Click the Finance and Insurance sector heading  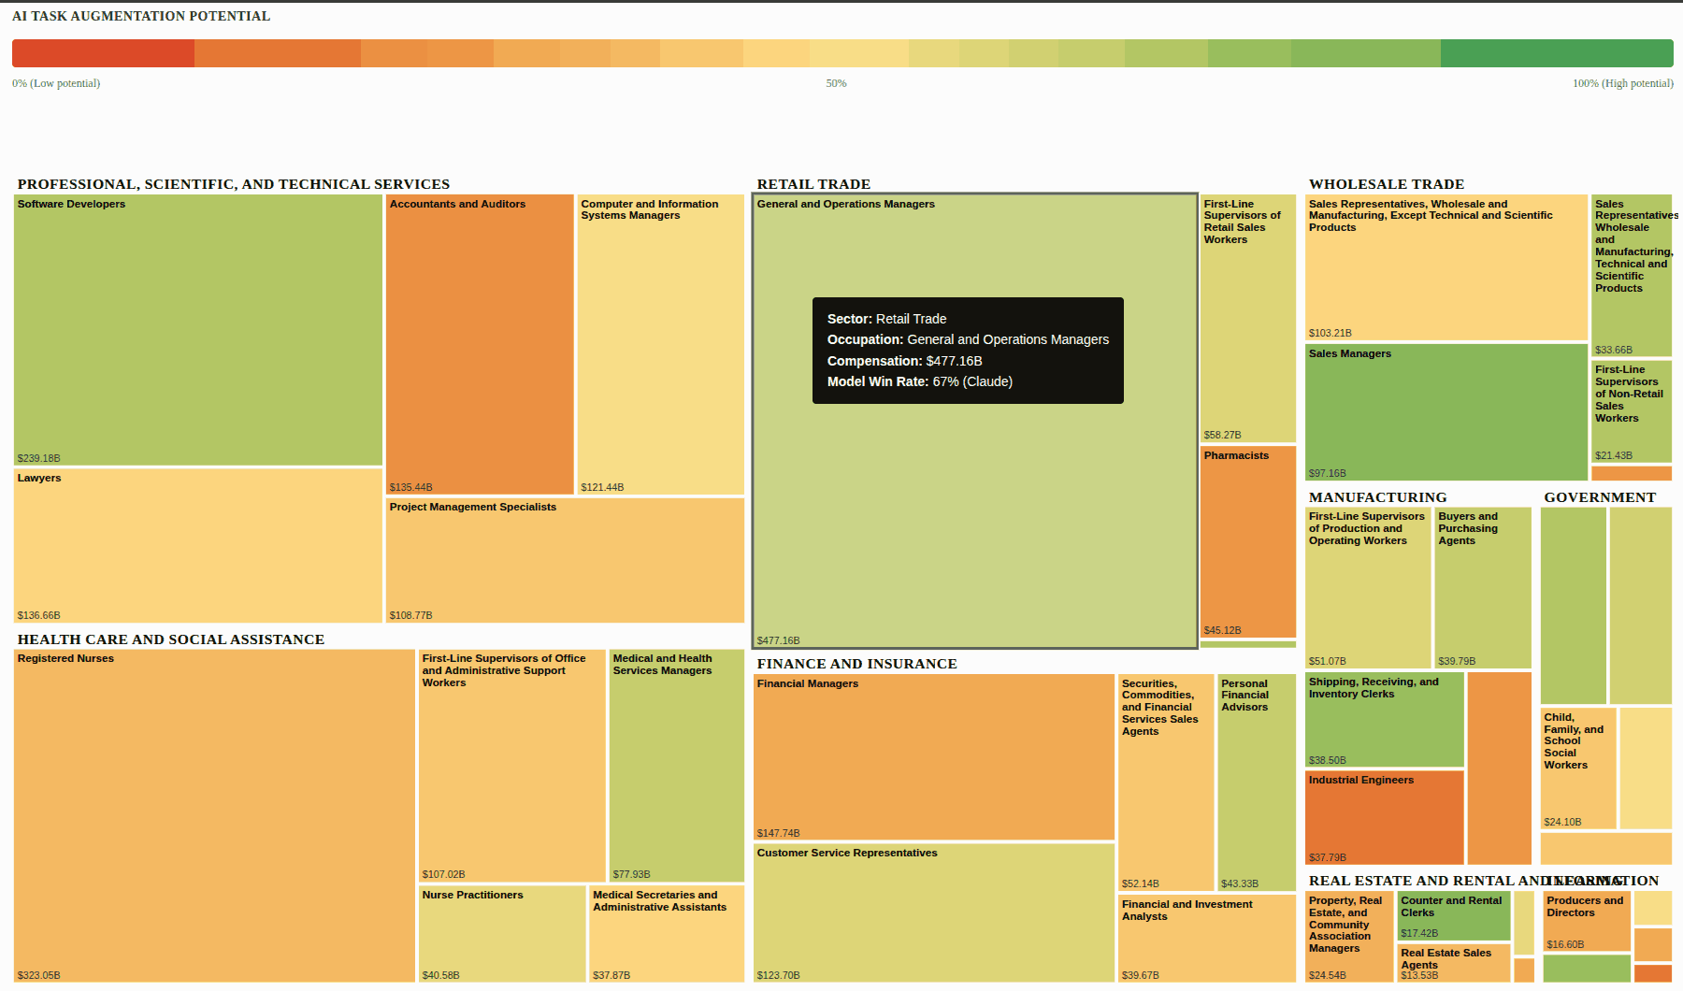click(856, 664)
